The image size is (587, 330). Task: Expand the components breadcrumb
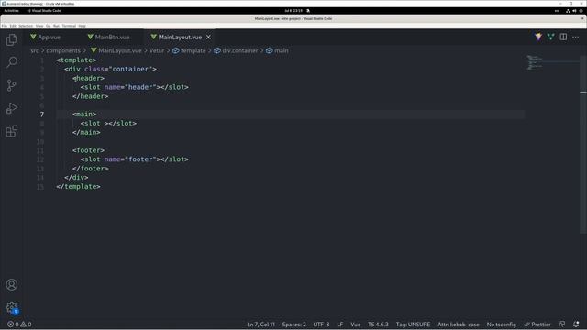63,50
